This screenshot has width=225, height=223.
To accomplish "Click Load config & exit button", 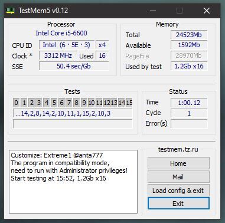I will pos(178,191).
